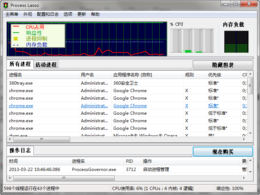Click the 进程抑制 yellow legend swatch

point(16,39)
